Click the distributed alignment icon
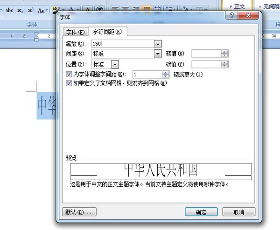The width and height of the screenshot is (280, 230). point(157,9)
